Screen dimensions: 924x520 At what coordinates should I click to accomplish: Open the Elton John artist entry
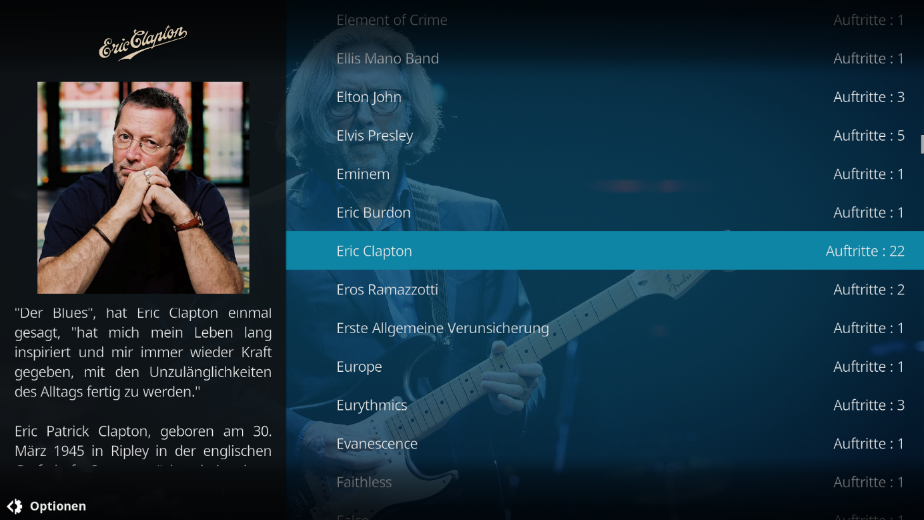coord(605,97)
